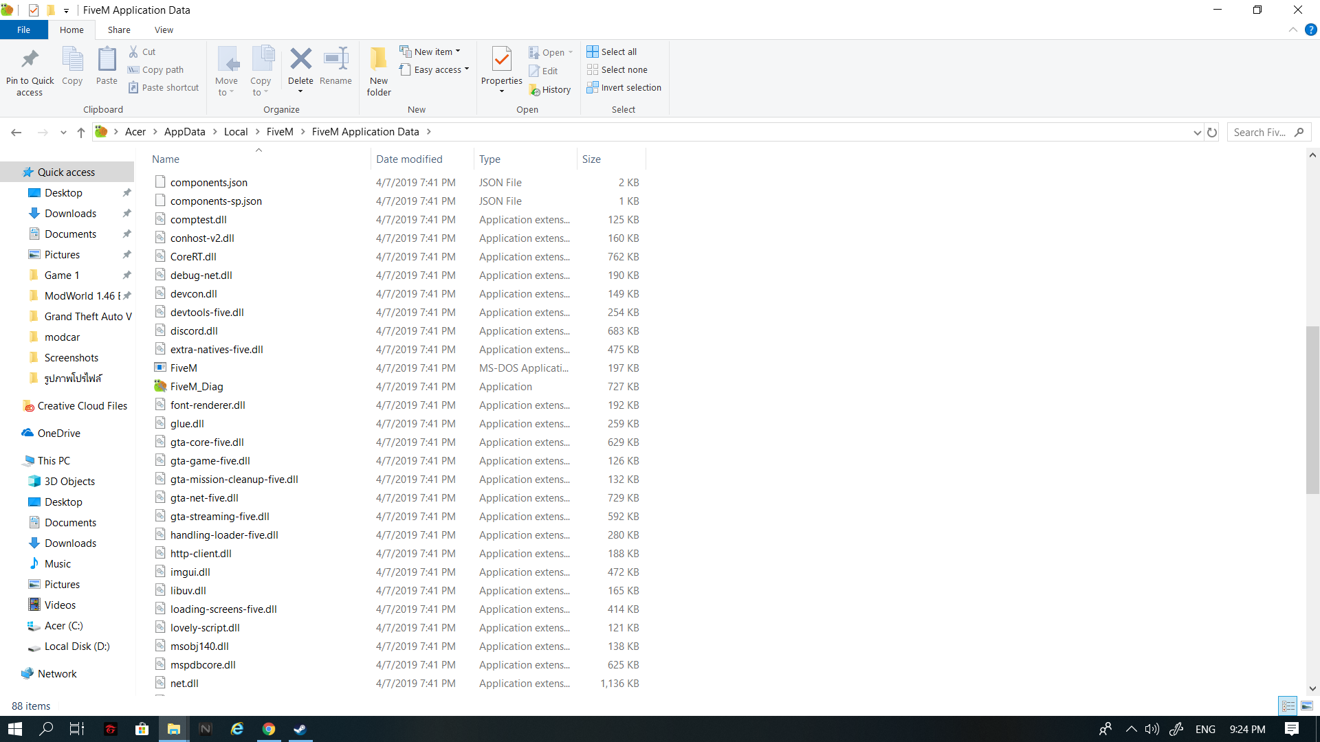1320x742 pixels.
Task: Open Microsoft Store from the taskbar
Action: (x=142, y=729)
